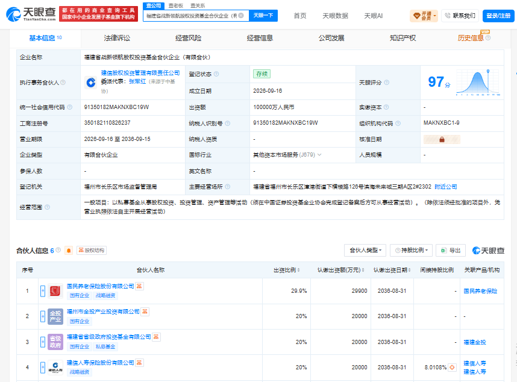Go to 首页 in top navigation
517x382 pixels.
click(x=300, y=16)
